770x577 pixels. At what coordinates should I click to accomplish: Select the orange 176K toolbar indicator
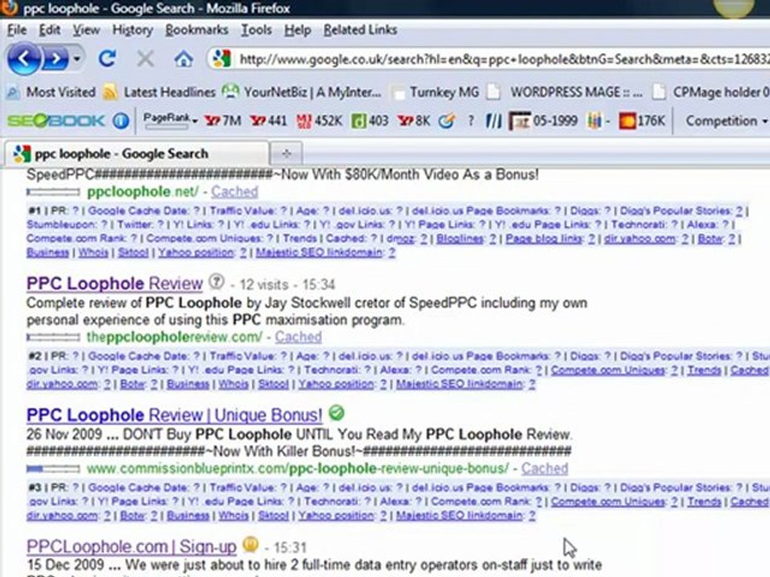pos(642,121)
